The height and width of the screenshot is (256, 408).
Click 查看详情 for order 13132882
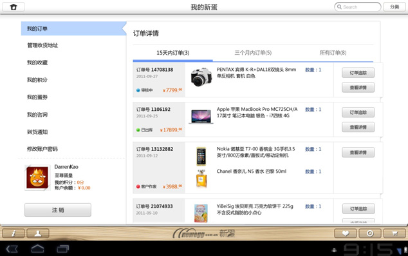coord(358,152)
